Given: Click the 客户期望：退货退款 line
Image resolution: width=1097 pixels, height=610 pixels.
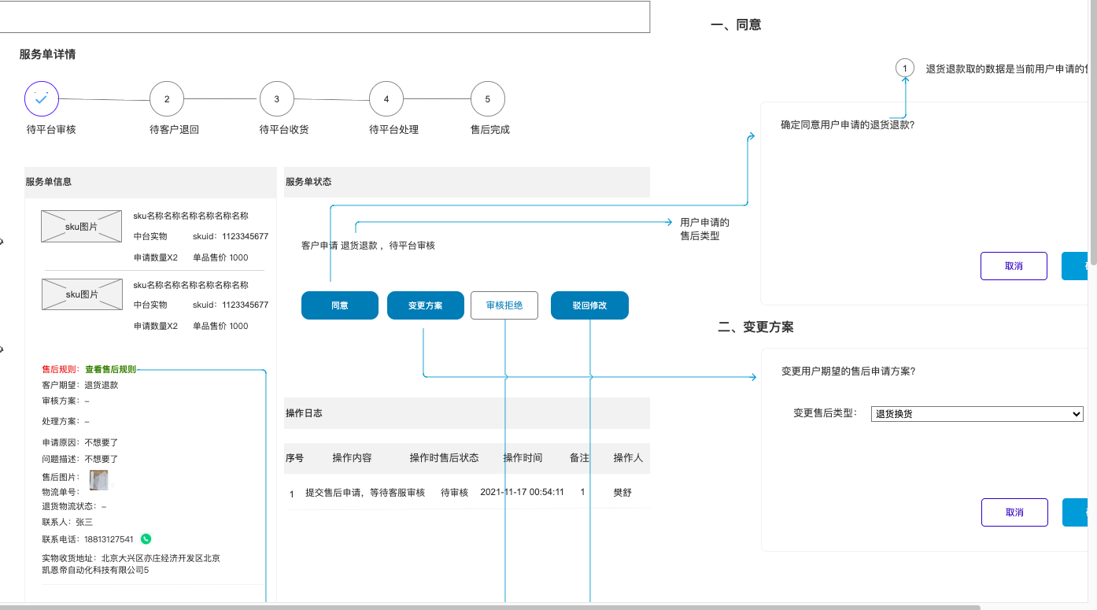Looking at the screenshot, I should click(79, 385).
